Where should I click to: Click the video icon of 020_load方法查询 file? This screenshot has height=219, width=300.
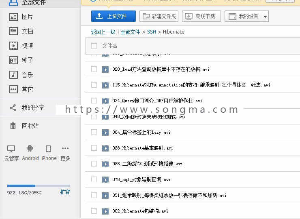105,69
